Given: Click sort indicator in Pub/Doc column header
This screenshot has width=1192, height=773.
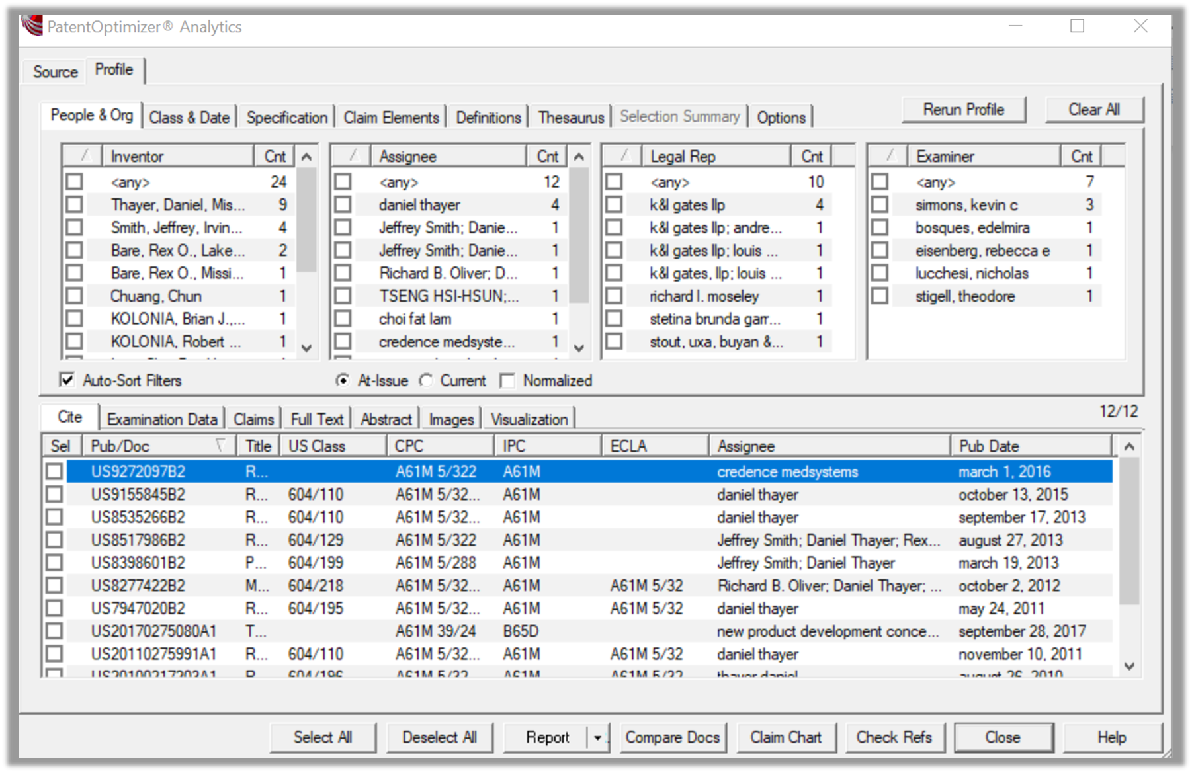Looking at the screenshot, I should 220,446.
